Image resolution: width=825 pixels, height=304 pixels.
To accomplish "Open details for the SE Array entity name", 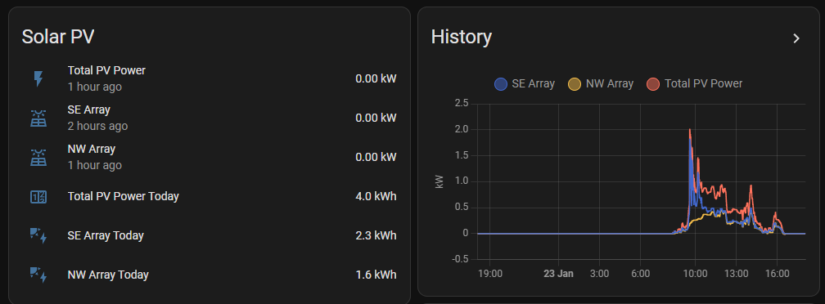I will pos(89,110).
